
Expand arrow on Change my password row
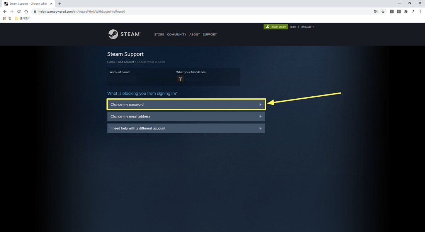[x=260, y=104]
